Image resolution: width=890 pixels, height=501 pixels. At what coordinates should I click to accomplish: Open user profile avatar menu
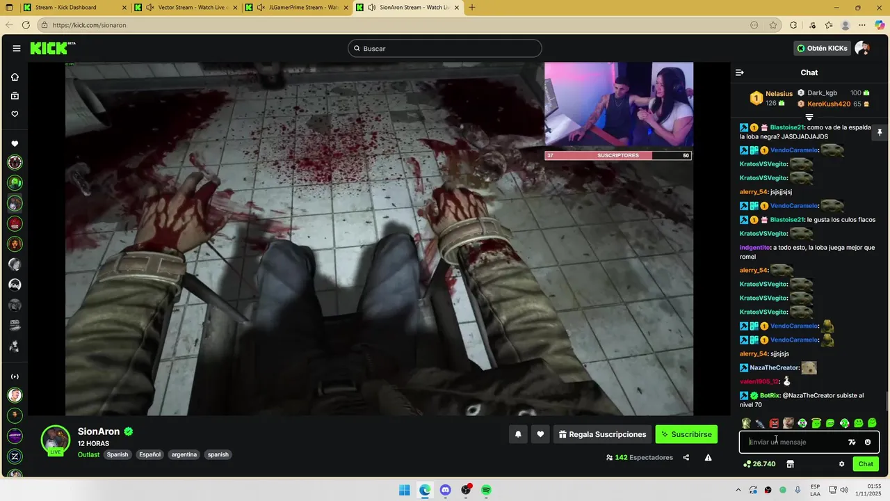pyautogui.click(x=862, y=48)
